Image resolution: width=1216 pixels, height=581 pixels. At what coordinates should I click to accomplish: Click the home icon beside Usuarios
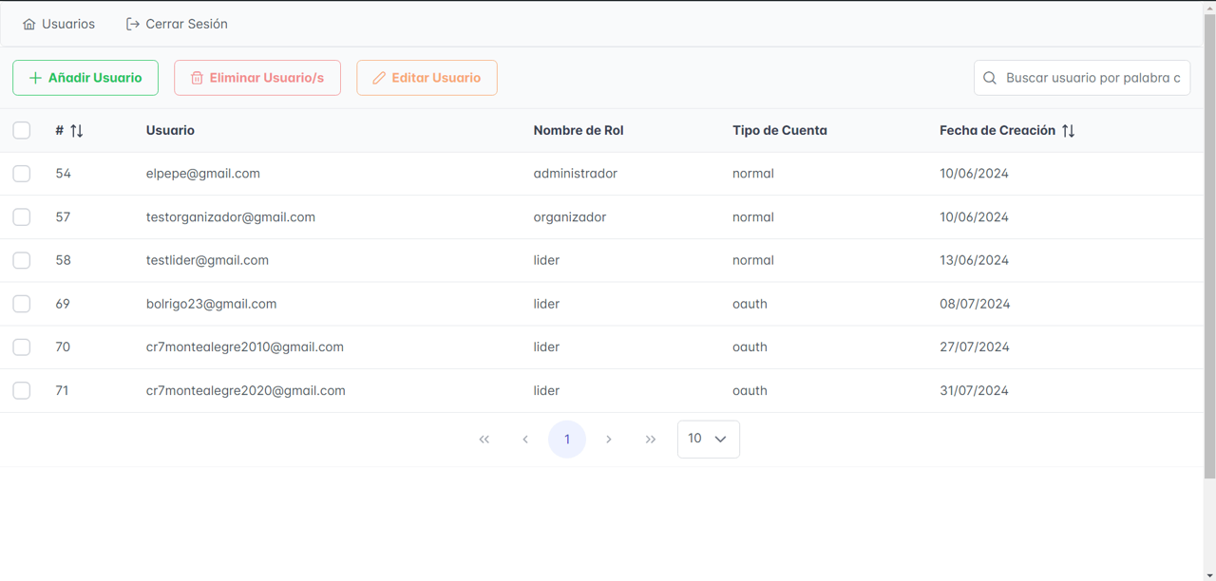29,24
